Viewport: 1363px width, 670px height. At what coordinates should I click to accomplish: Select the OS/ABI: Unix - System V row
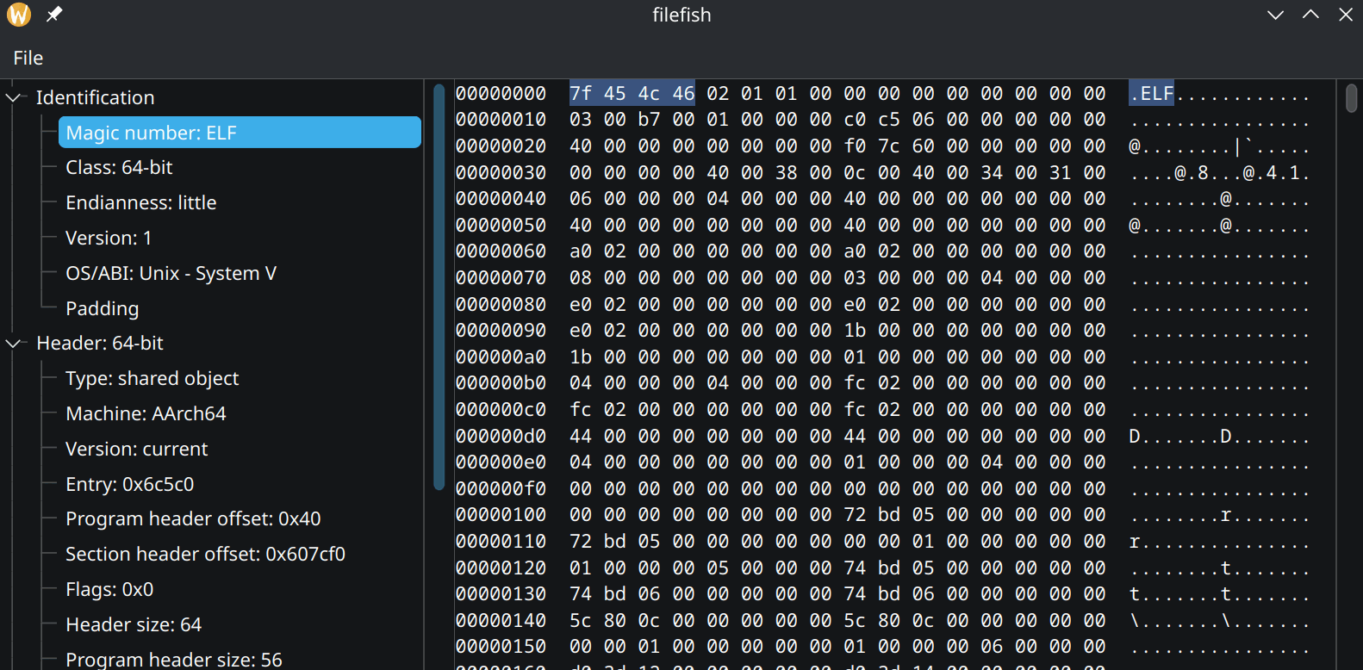point(171,273)
